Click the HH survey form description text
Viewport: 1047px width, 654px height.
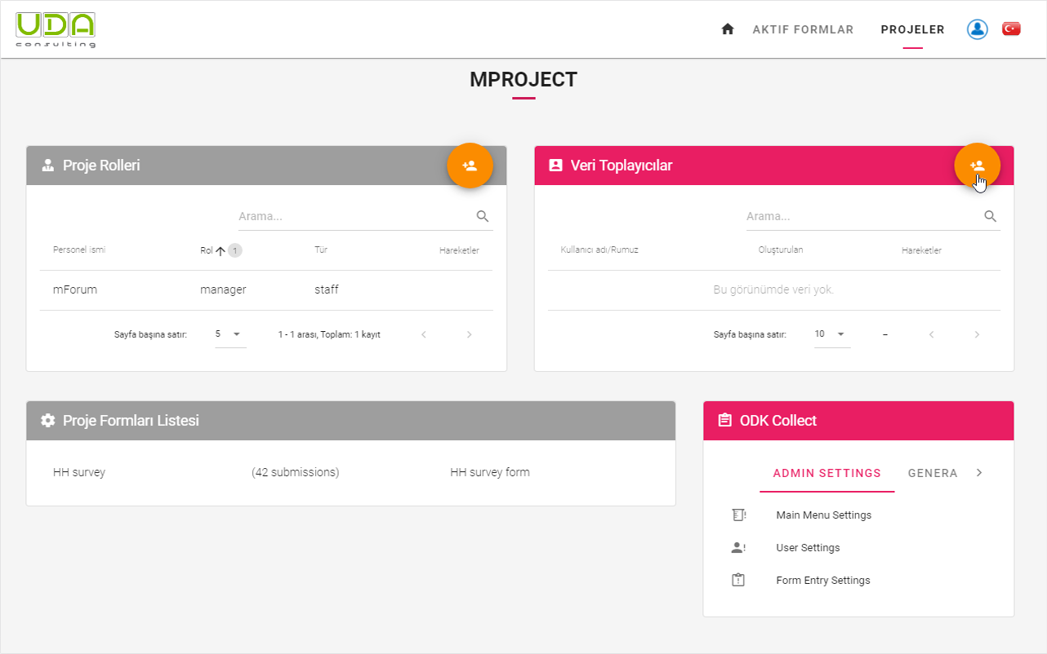(490, 472)
